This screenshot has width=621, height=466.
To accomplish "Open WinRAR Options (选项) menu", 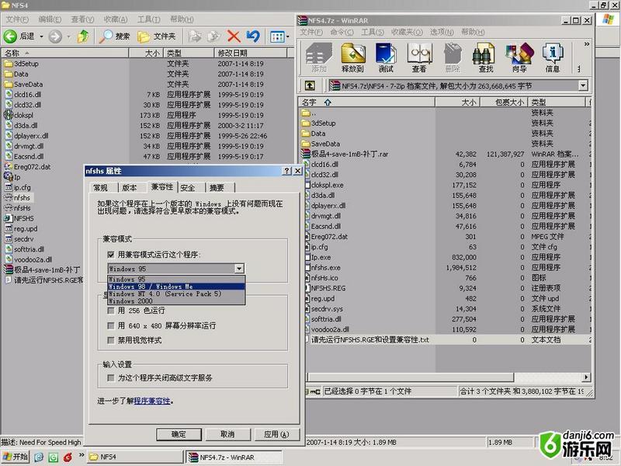I will coord(442,32).
